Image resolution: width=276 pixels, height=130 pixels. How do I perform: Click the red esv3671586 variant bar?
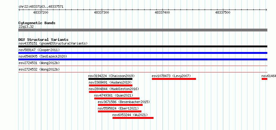pyautogui.click(x=120, y=105)
